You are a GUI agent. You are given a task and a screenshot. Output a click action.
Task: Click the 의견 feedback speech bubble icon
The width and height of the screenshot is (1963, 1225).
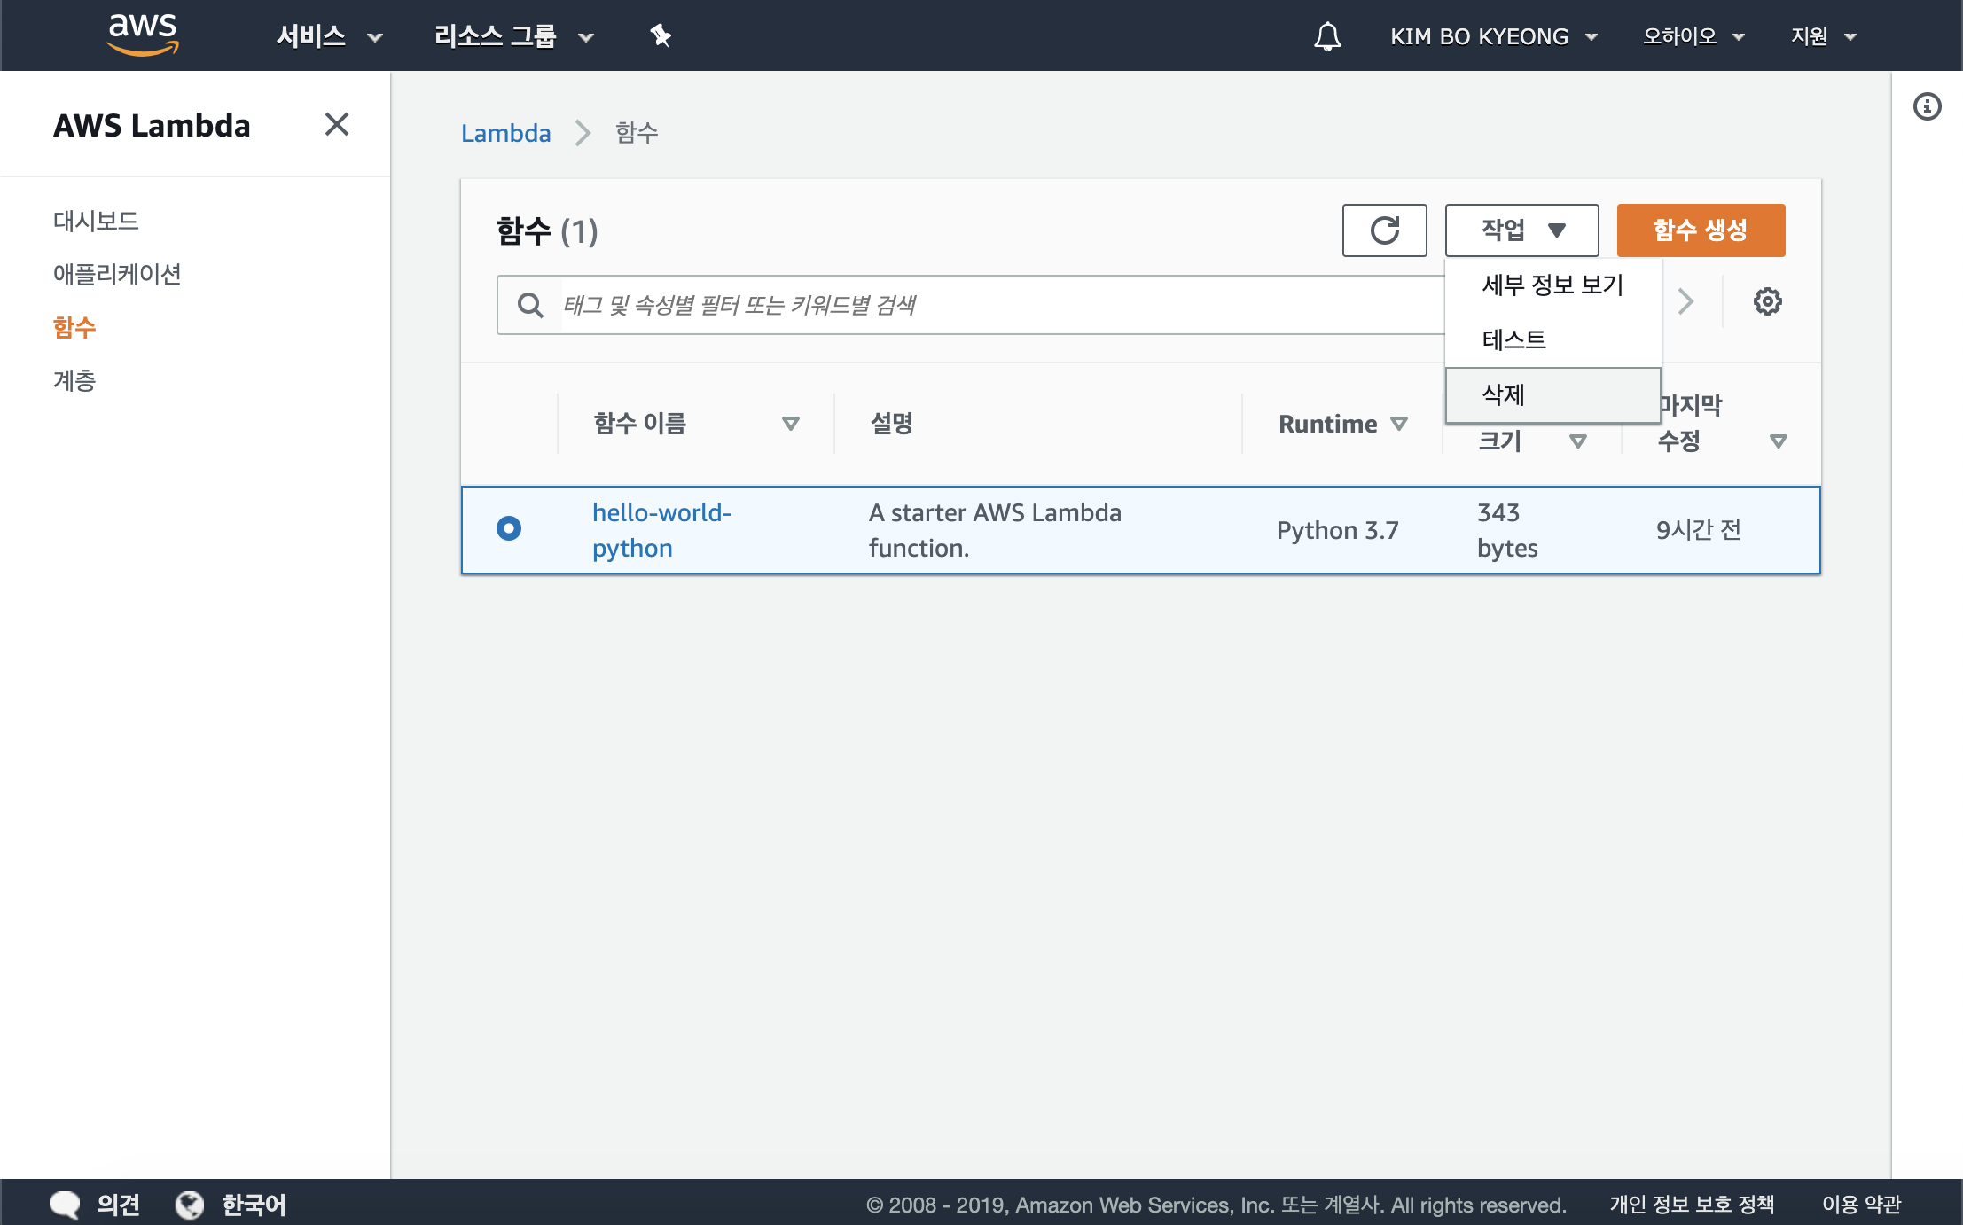pos(64,1205)
